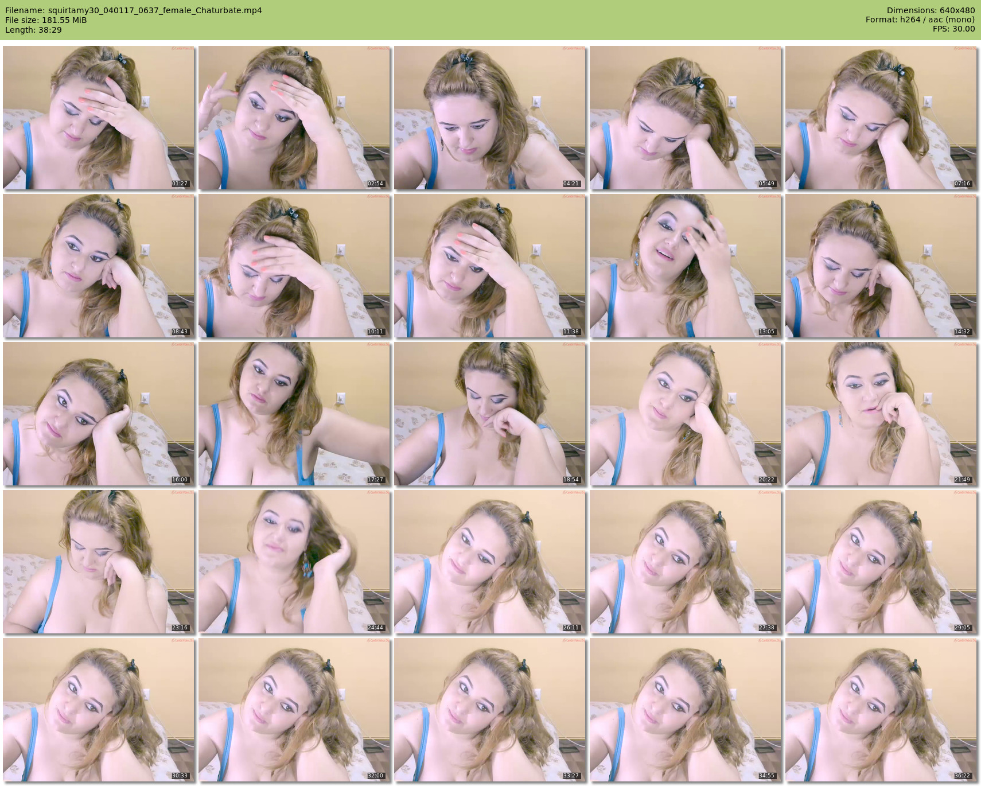Screen dimensions: 981x786
Task: Choose the thumbnail labeled 07:16
Action: 881,118
